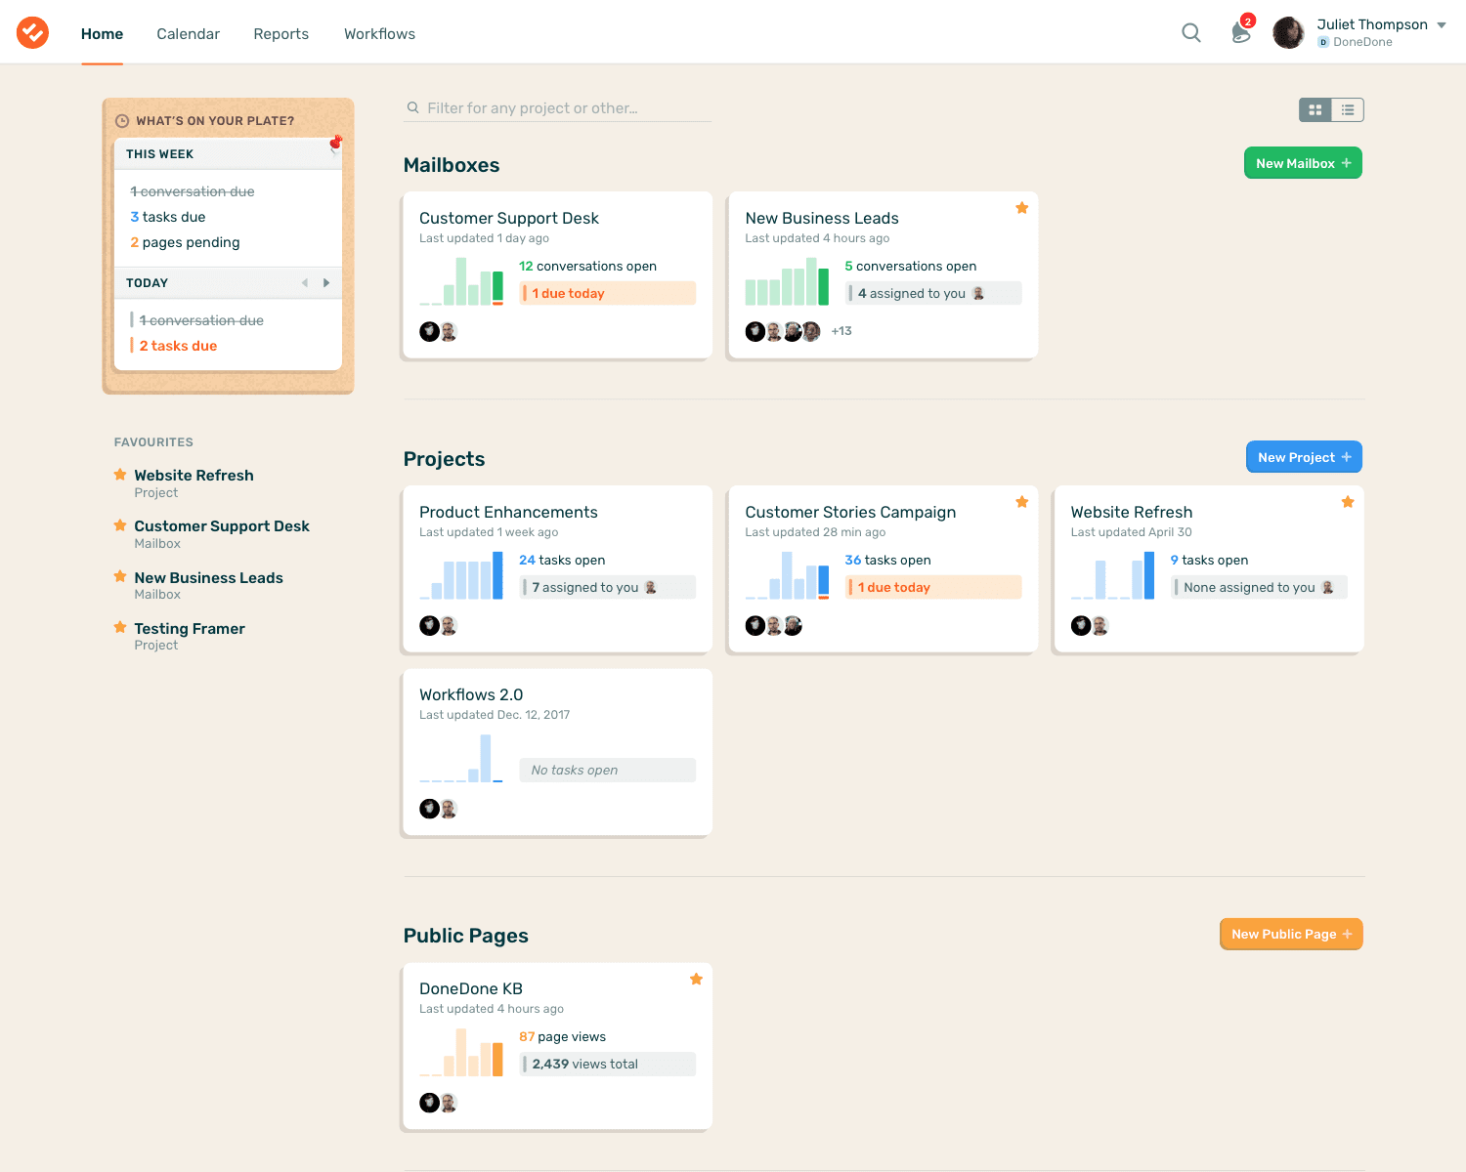Open notifications via the bell icon
This screenshot has width=1466, height=1172.
tap(1239, 33)
